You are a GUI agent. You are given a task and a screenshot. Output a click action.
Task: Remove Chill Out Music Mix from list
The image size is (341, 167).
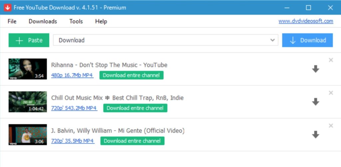(331, 93)
